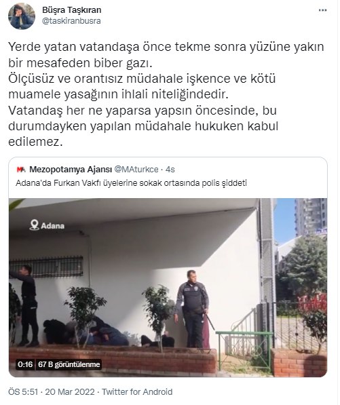Click the Mezopotamya Ajansı logo icon
The height and width of the screenshot is (405, 340).
(21, 170)
